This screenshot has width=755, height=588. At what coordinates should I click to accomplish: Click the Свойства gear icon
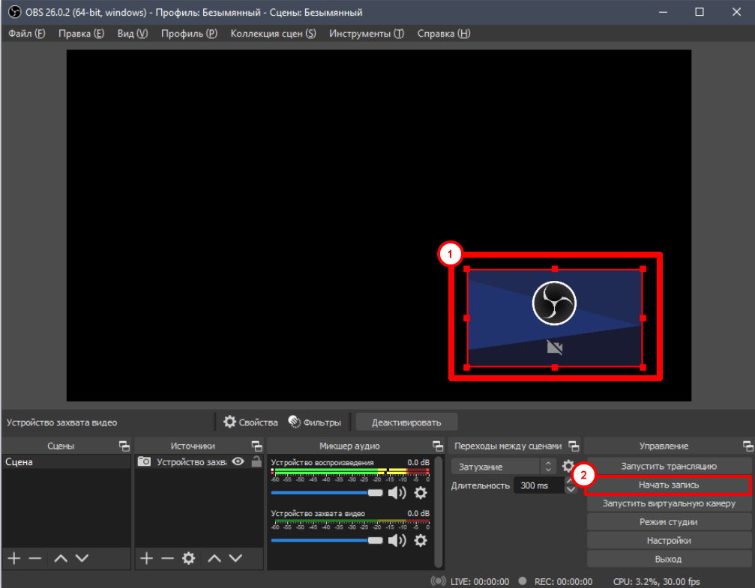tap(229, 422)
